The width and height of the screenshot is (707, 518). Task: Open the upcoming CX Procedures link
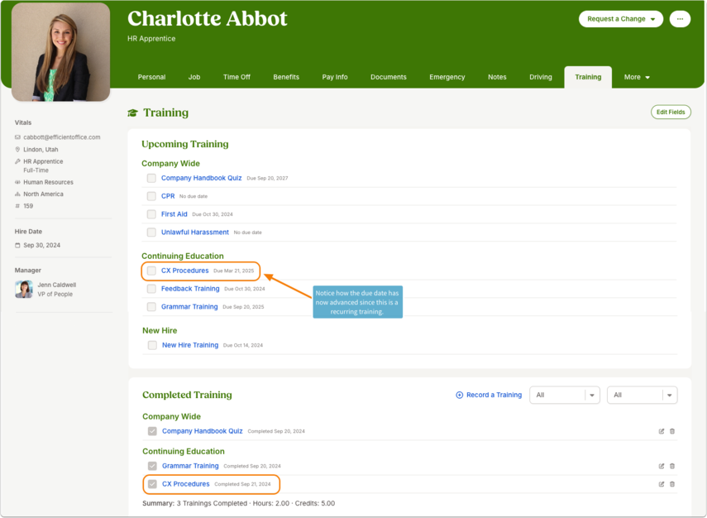tap(185, 271)
